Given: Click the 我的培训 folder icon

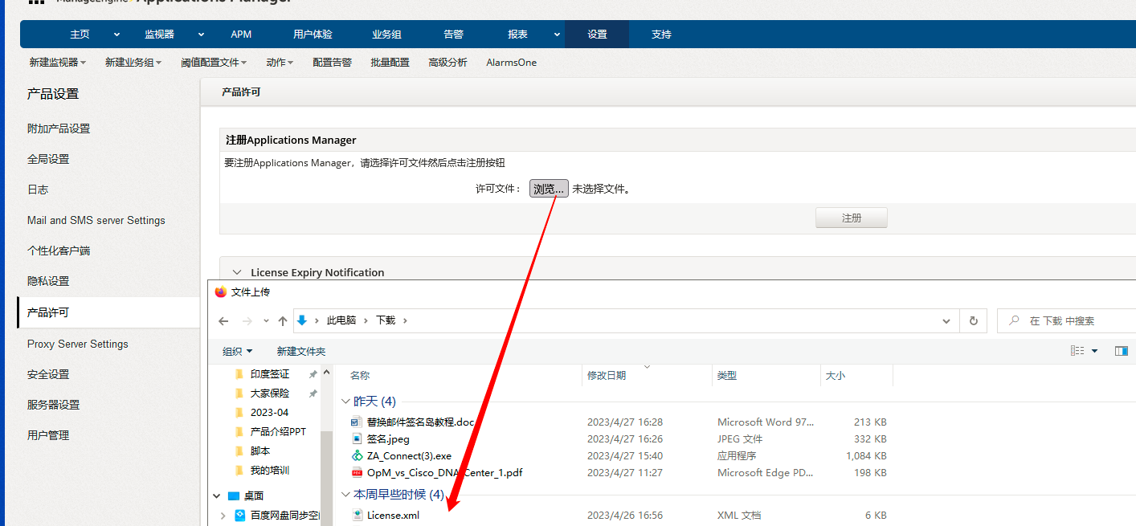Looking at the screenshot, I should point(239,471).
